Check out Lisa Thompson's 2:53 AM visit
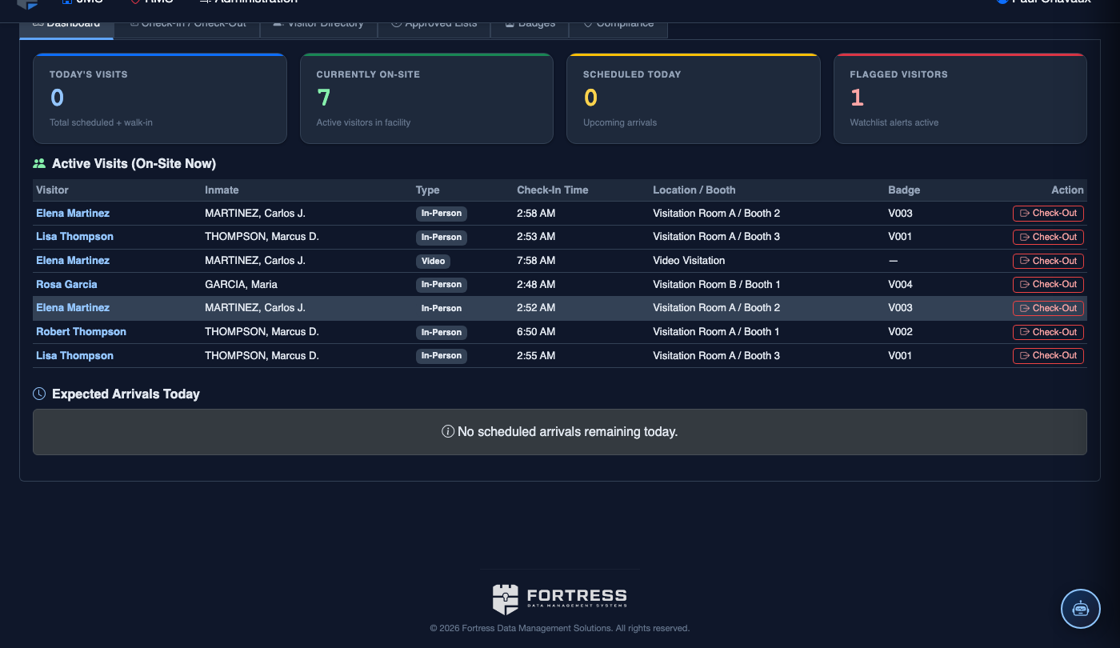The height and width of the screenshot is (648, 1120). click(1048, 237)
